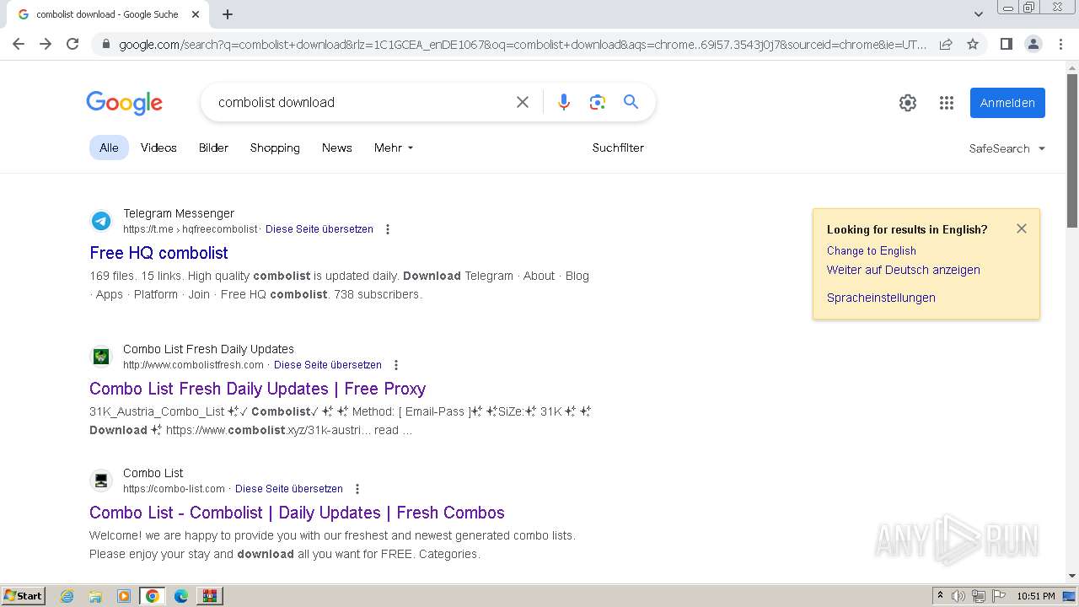The width and height of the screenshot is (1079, 607).
Task: Click the taskbar clock showing 10:51 PM
Action: (1036, 596)
